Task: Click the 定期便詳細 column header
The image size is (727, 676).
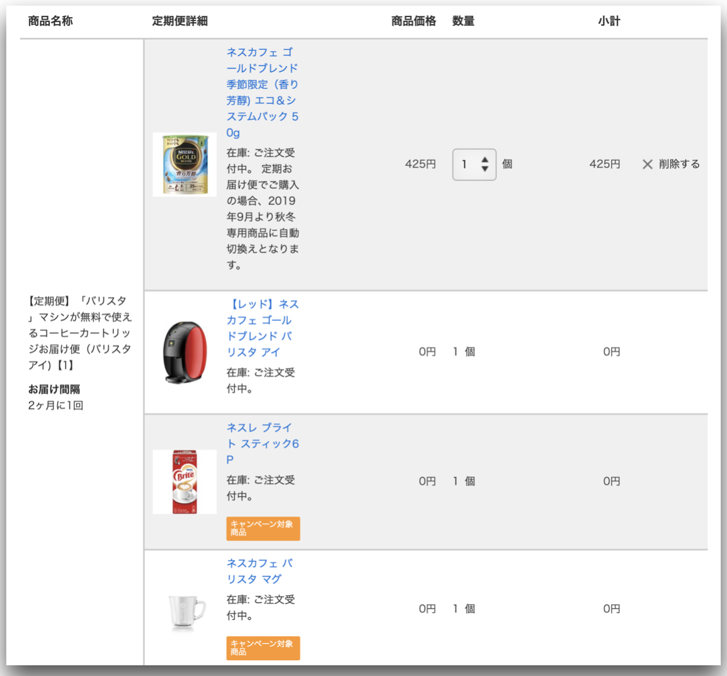Action: pos(180,21)
